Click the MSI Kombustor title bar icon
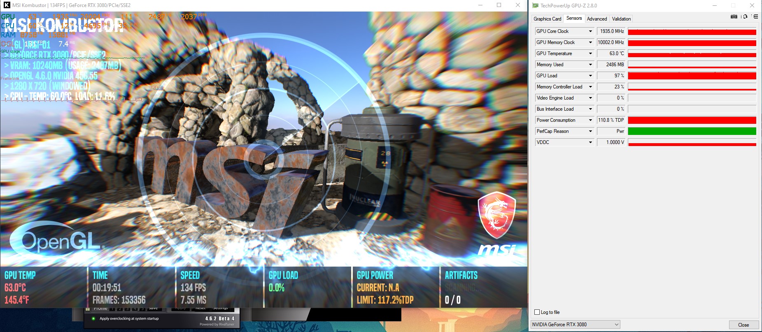This screenshot has width=762, height=332. (x=7, y=5)
